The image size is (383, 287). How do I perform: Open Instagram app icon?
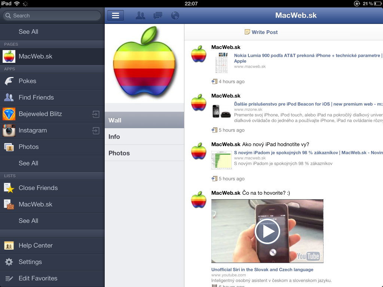(9, 130)
